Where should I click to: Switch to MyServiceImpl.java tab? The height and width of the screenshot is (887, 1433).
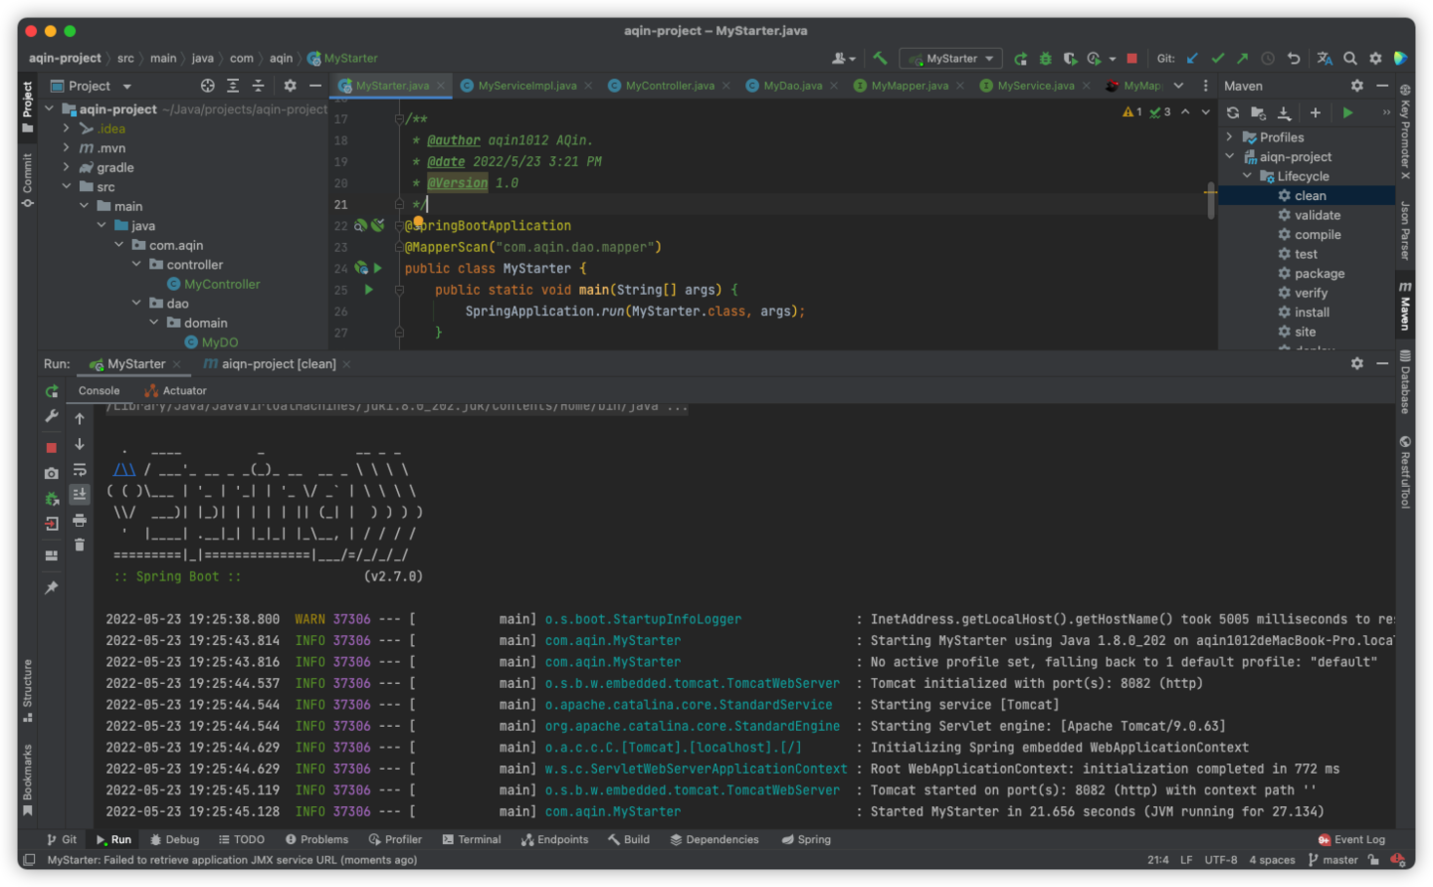(x=526, y=86)
